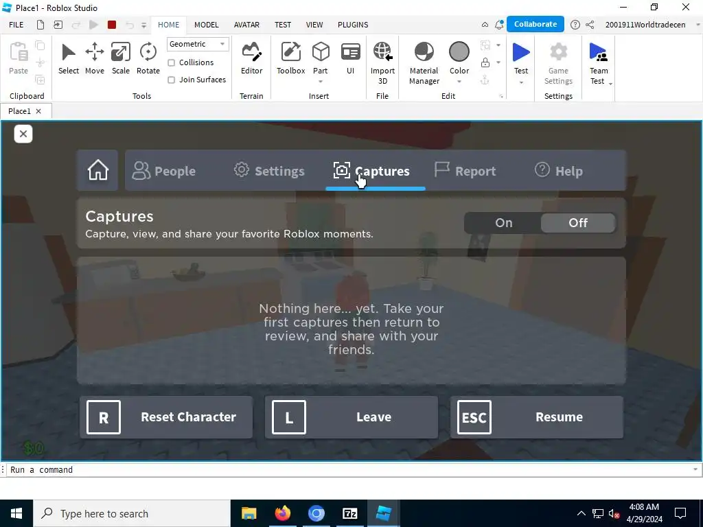Image resolution: width=703 pixels, height=527 pixels.
Task: Expand the Color dropdown arrow
Action: coord(459,82)
